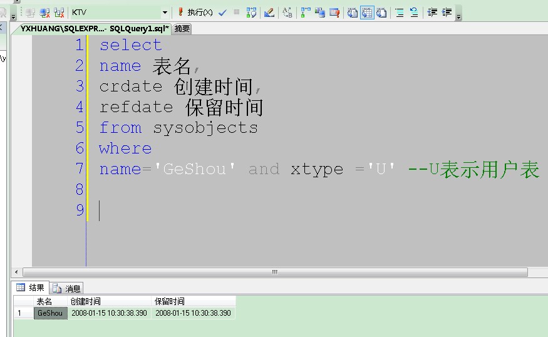This screenshot has width=548, height=337.
Task: Select Results to Grid output
Action: pyautogui.click(x=367, y=13)
